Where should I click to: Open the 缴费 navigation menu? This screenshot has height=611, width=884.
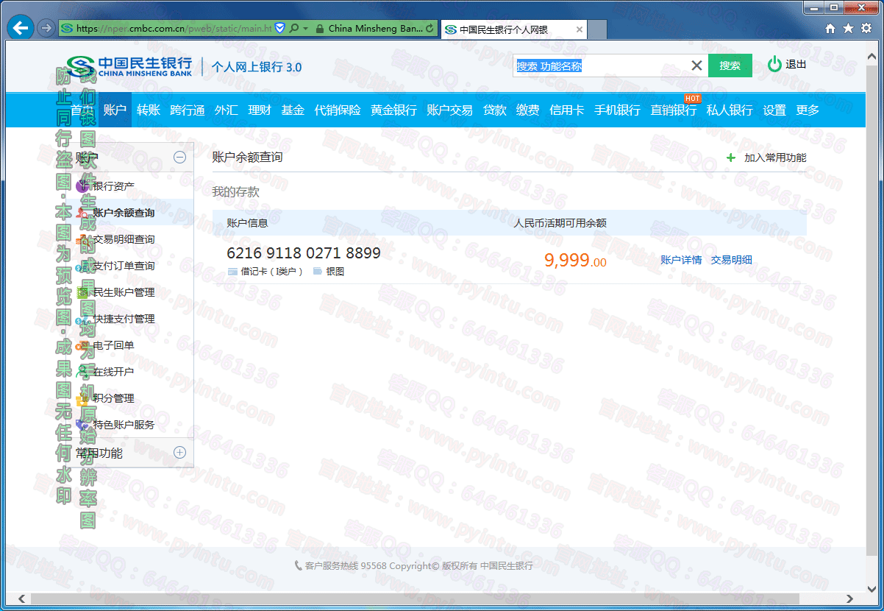(x=527, y=110)
